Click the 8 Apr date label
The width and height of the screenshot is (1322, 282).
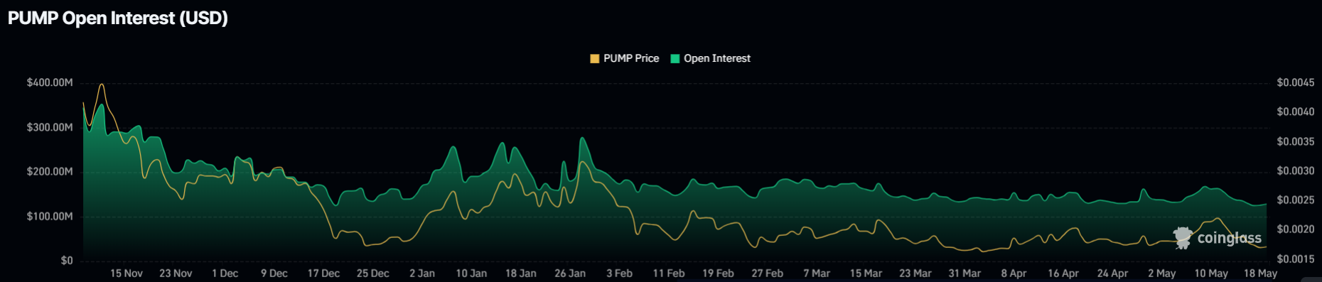coord(1014,273)
